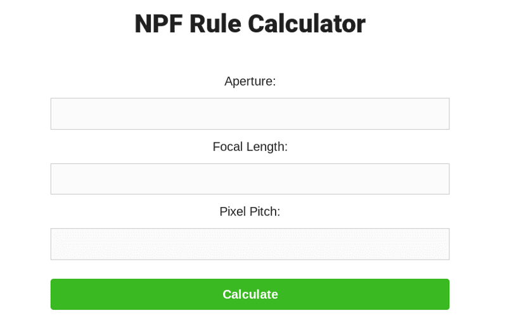Click the Pixel Pitch label text
This screenshot has width=507, height=318.
[x=250, y=212]
